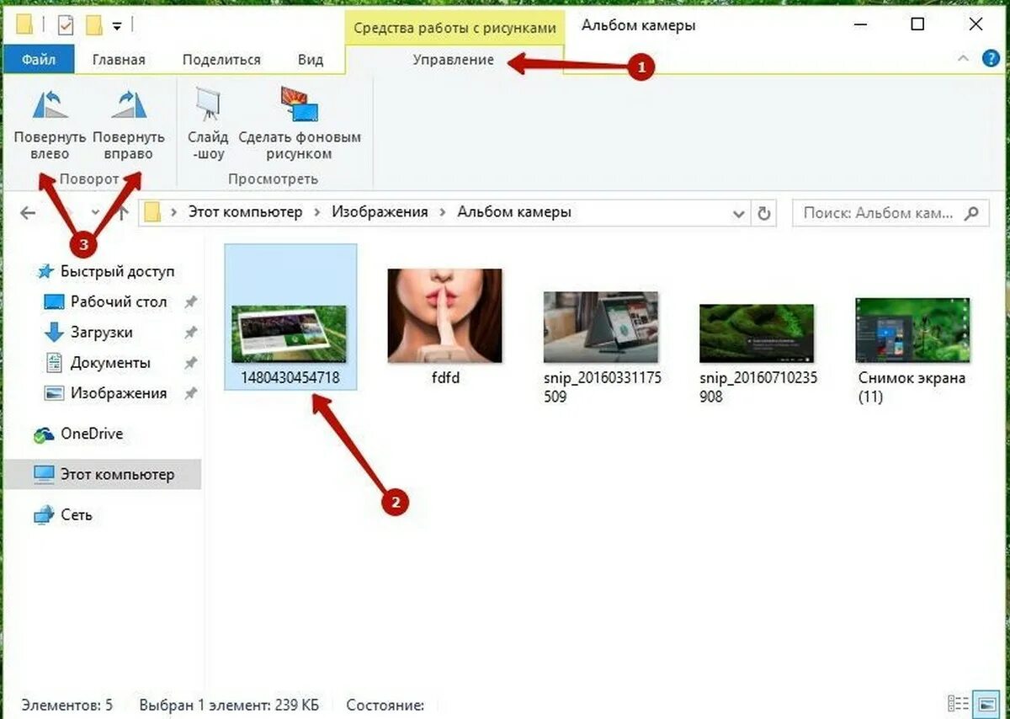Open the Управление ribbon tab

click(x=454, y=60)
